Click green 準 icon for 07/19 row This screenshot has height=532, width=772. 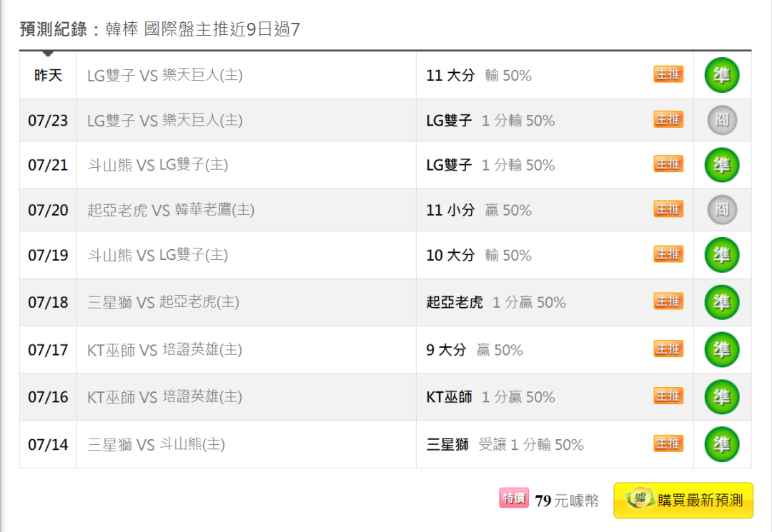coord(722,255)
